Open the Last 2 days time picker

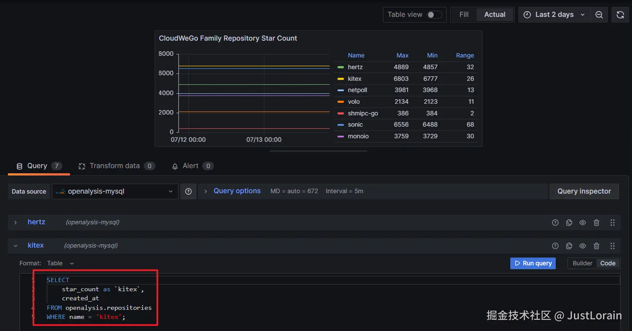(554, 15)
